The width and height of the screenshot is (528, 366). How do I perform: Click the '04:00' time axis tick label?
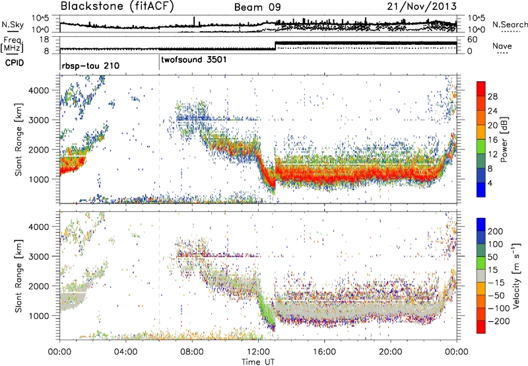coord(125,352)
